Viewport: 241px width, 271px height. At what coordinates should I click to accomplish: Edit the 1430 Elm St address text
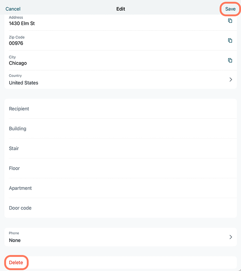(x=22, y=23)
